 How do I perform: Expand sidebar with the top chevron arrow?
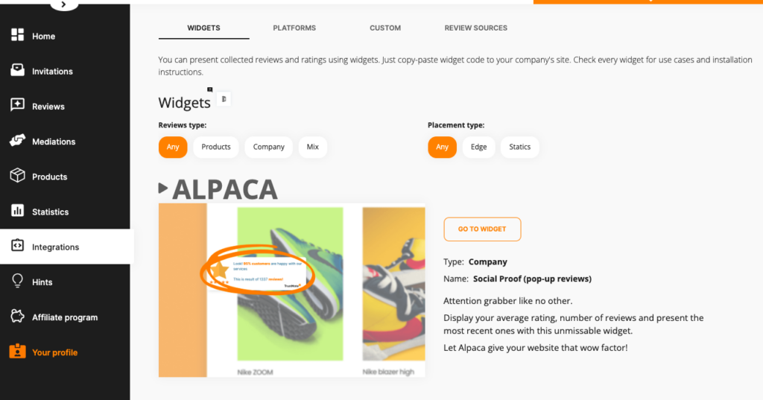tap(64, 4)
